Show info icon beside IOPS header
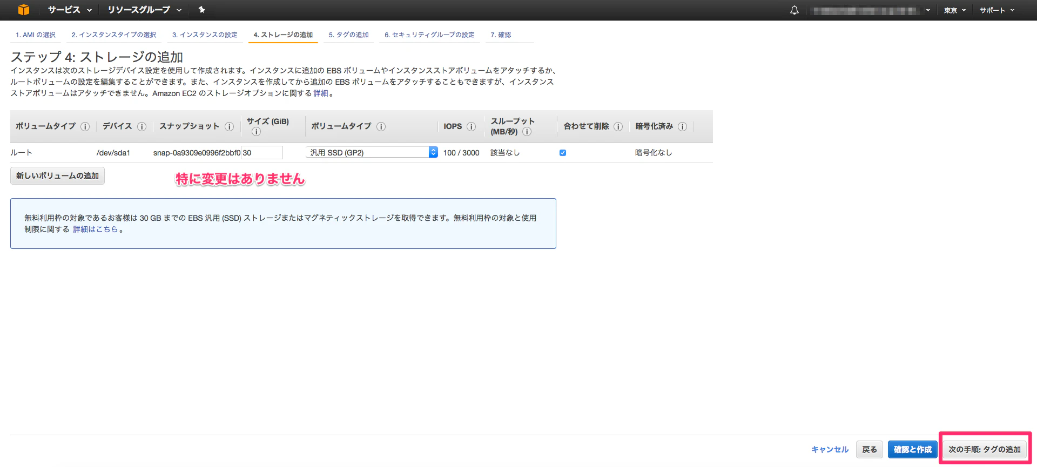Image resolution: width=1037 pixels, height=467 pixels. tap(471, 126)
